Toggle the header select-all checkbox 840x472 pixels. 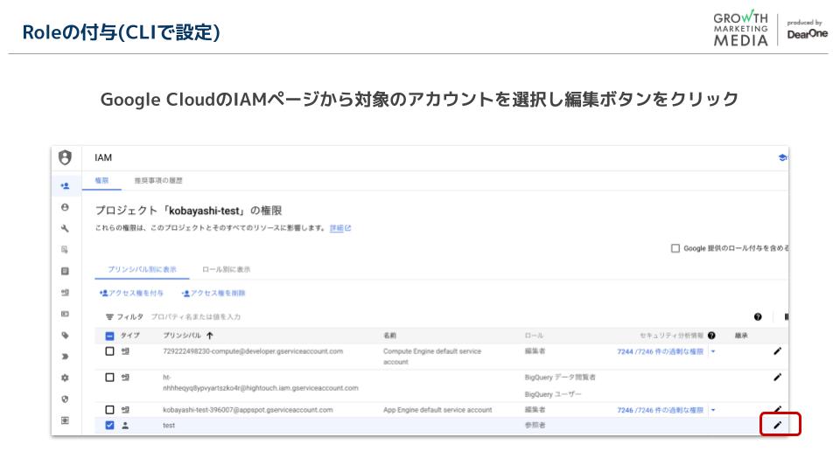110,336
